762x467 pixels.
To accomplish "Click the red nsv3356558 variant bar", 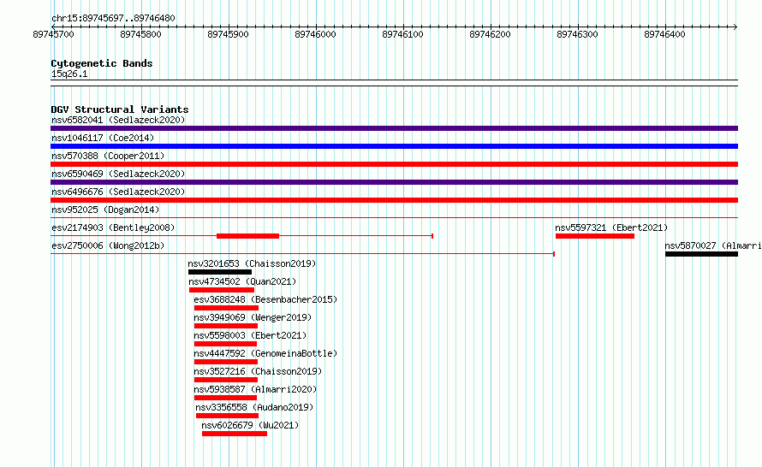I will [x=228, y=416].
